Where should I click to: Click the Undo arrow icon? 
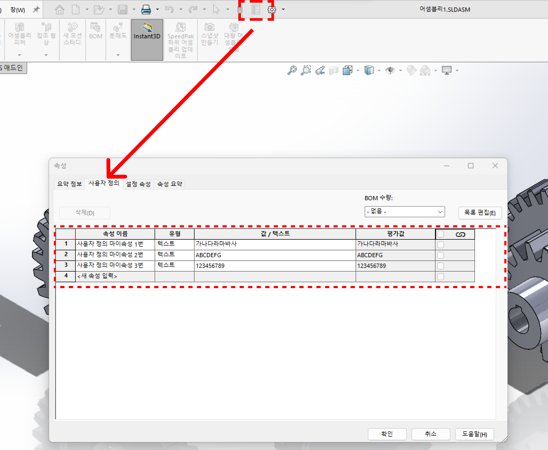point(169,10)
